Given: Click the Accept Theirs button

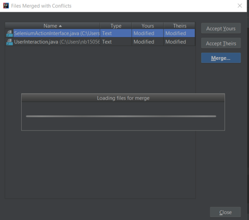Looking at the screenshot, I should point(221,43).
